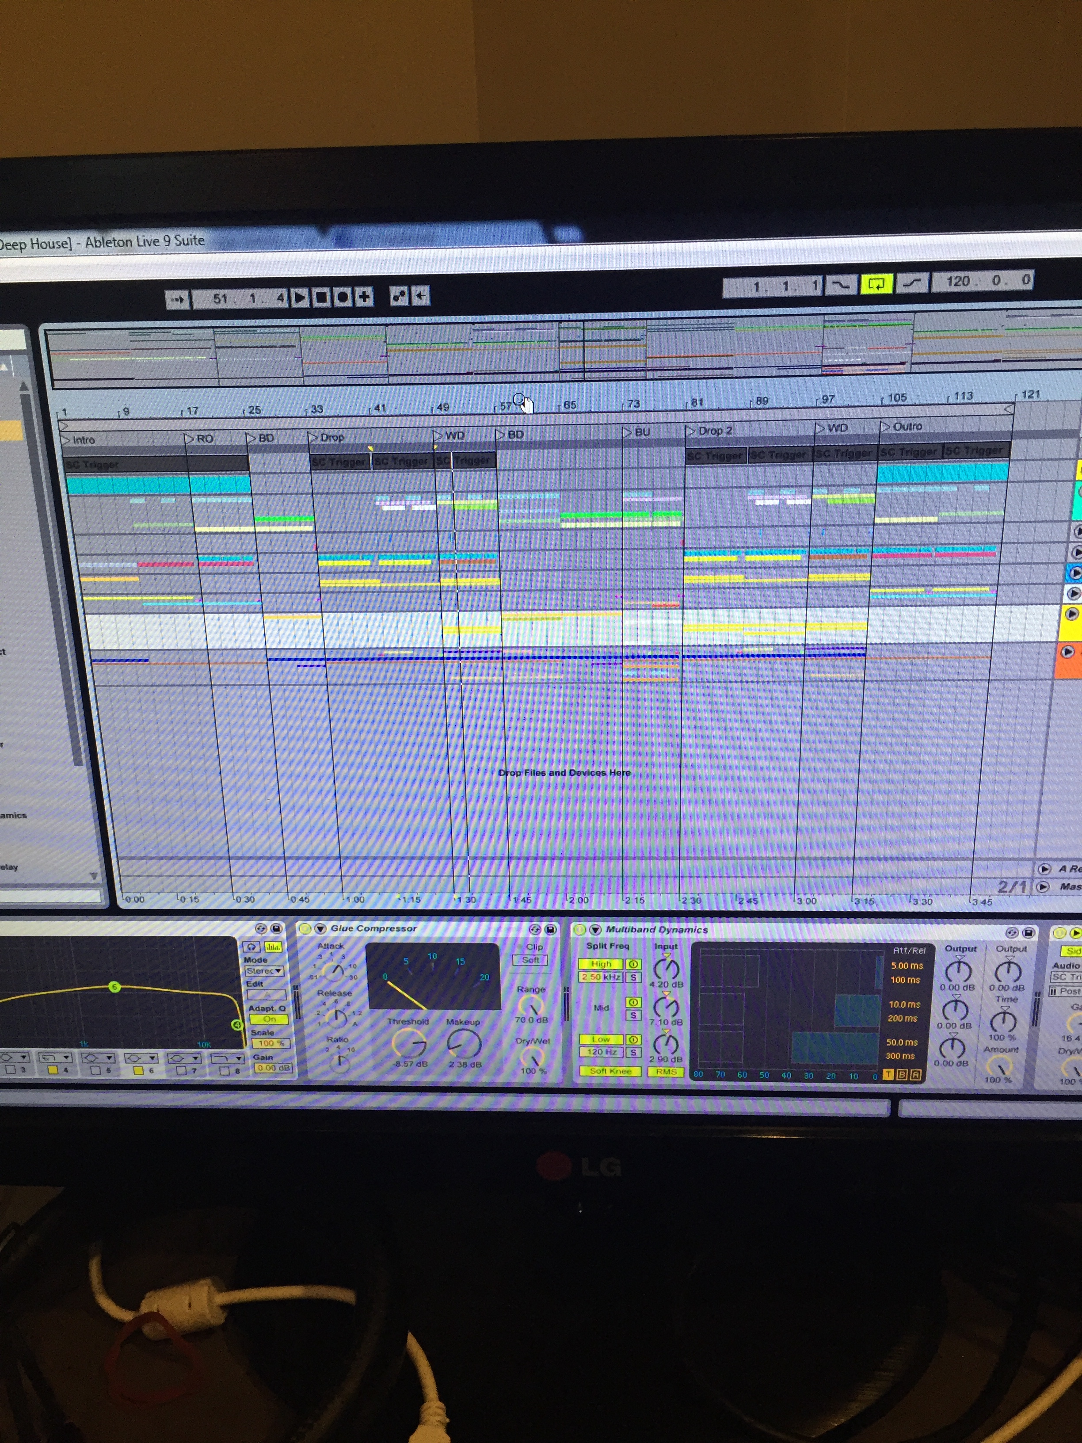1082x1443 pixels.
Task: Click EQ Eight Scale 100 % field
Action: pos(271,1043)
